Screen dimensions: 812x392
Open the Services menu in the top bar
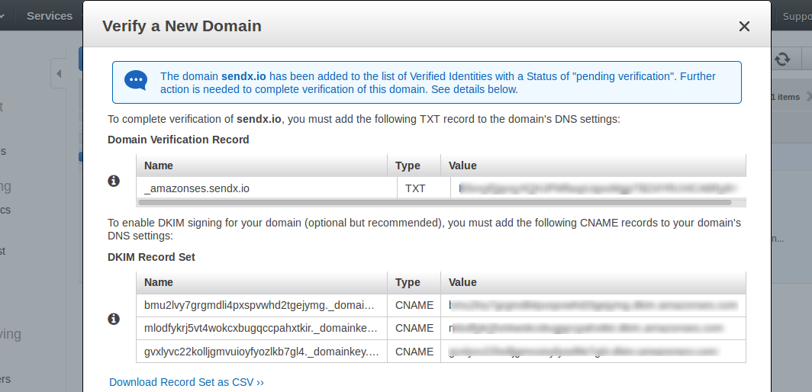pos(50,16)
